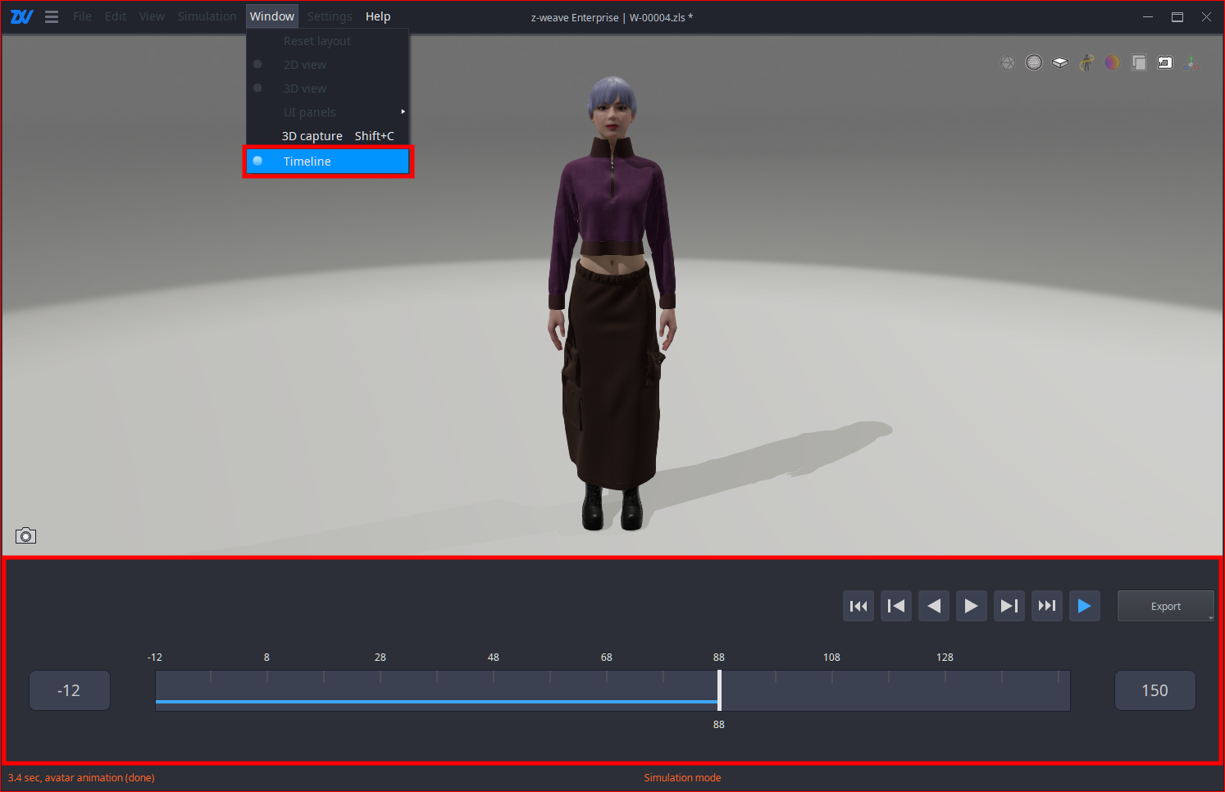Jump to the first frame
The width and height of the screenshot is (1225, 792).
pos(858,606)
